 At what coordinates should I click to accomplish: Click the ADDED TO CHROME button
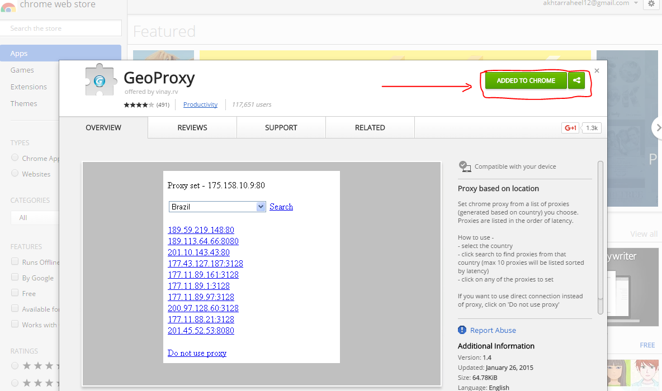pos(526,80)
